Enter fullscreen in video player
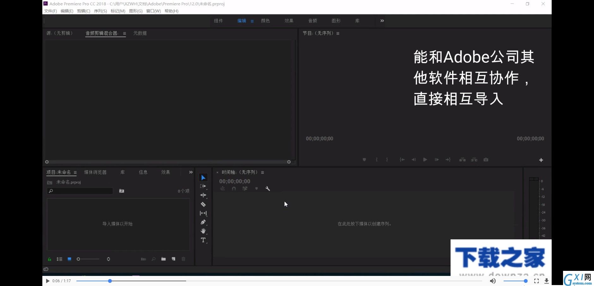594x286 pixels. tap(536, 281)
